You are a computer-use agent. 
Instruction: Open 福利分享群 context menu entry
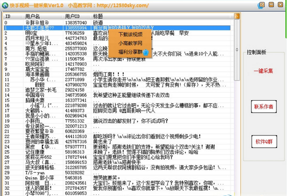[x=129, y=52]
